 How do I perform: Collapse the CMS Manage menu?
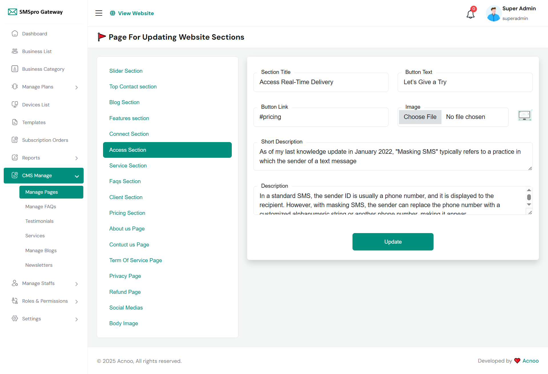click(77, 176)
